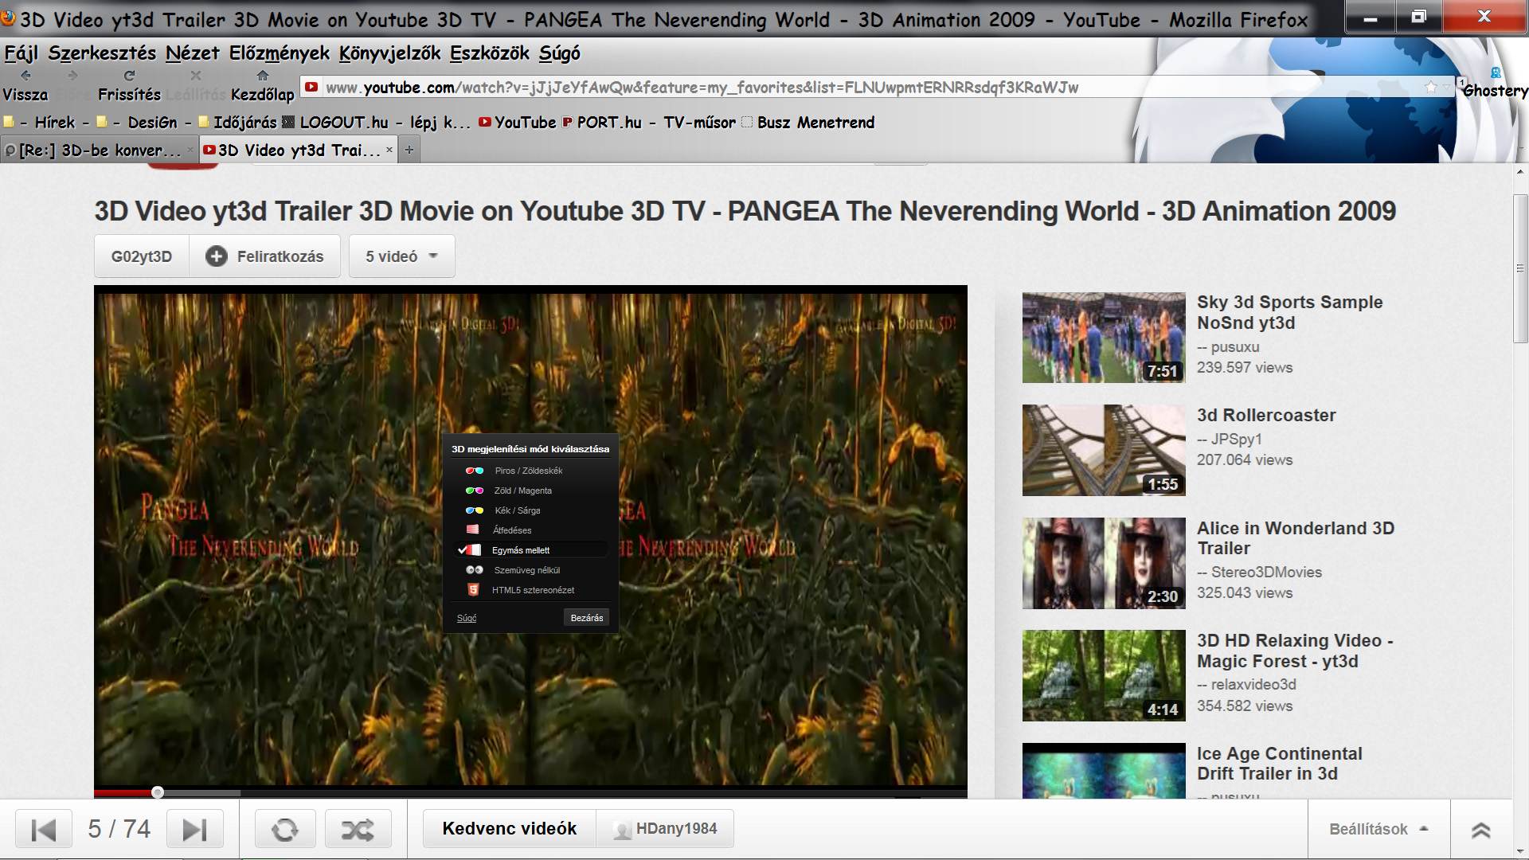The height and width of the screenshot is (860, 1529).
Task: Collapse playlist bar with double chevron
Action: (1481, 830)
